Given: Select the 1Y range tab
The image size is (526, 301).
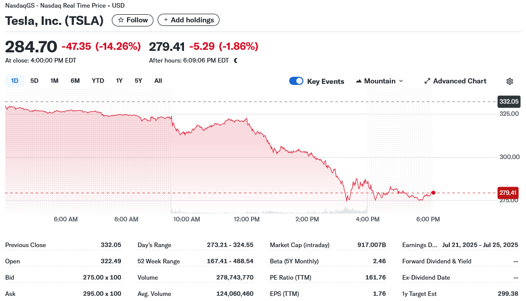Looking at the screenshot, I should (x=119, y=81).
